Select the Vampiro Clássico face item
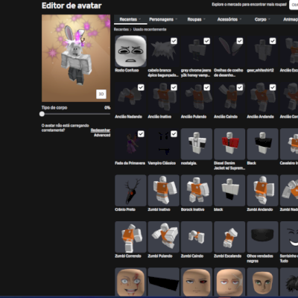 click(x=163, y=144)
